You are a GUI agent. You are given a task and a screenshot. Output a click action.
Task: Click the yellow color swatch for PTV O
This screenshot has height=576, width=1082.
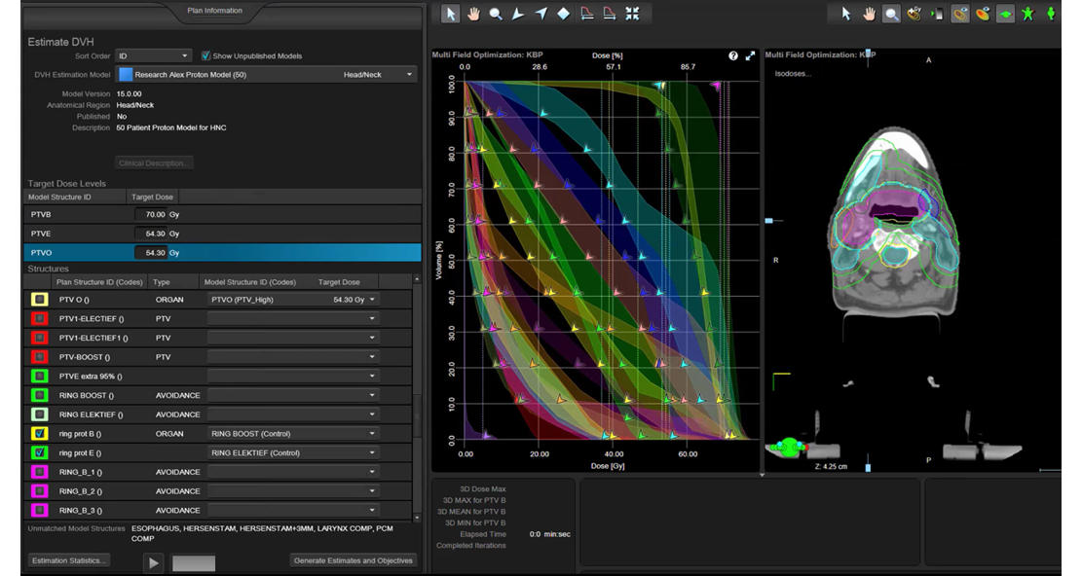tap(42, 300)
